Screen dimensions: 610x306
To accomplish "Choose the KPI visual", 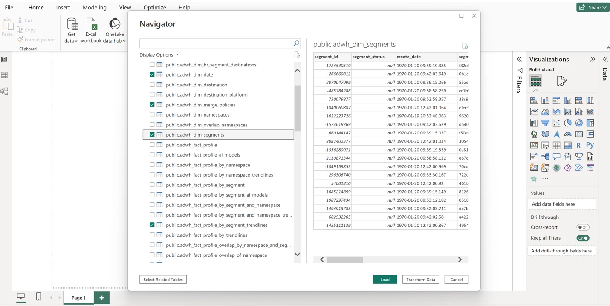I will tap(534, 145).
